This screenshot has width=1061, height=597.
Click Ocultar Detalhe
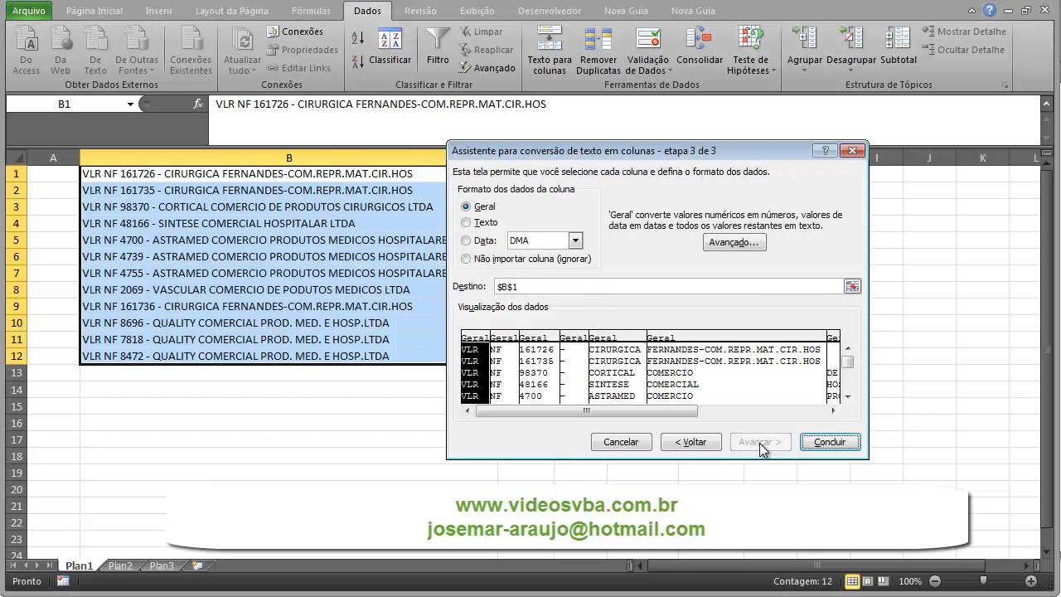click(963, 50)
